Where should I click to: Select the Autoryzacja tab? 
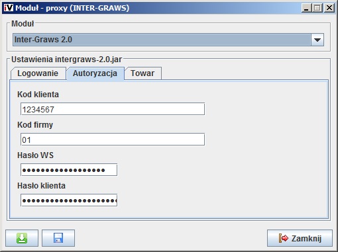pyautogui.click(x=95, y=73)
